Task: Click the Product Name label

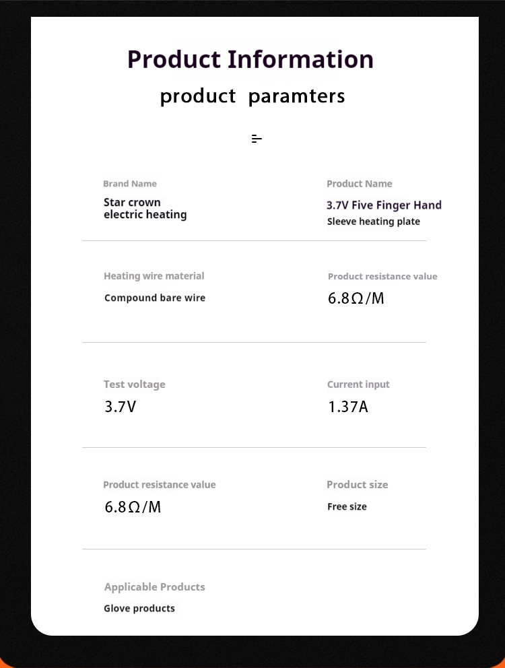Action: 359,184
